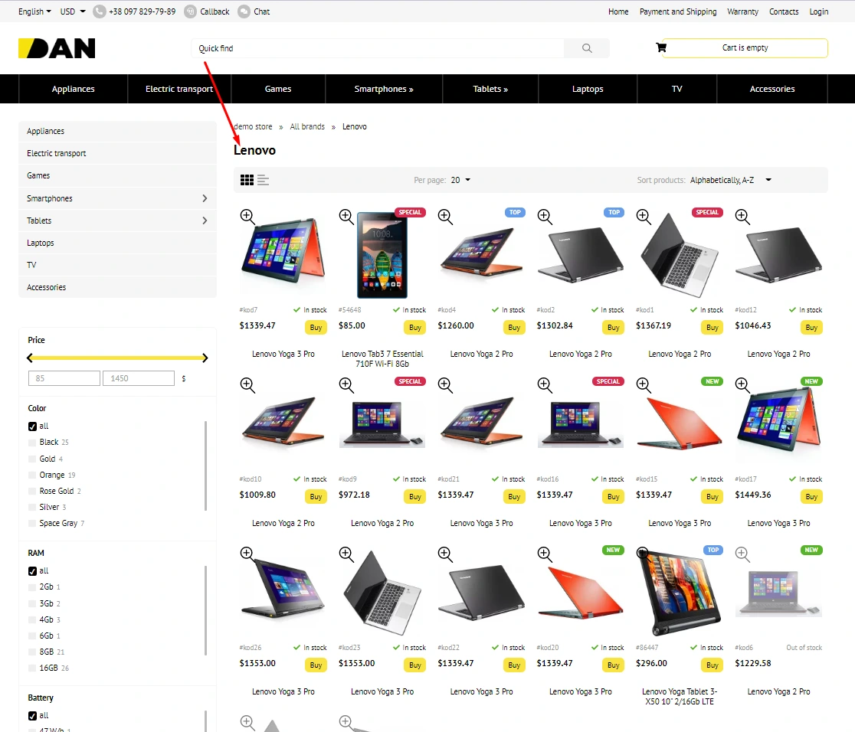Open the Per page dropdown
This screenshot has width=855, height=732.
459,179
